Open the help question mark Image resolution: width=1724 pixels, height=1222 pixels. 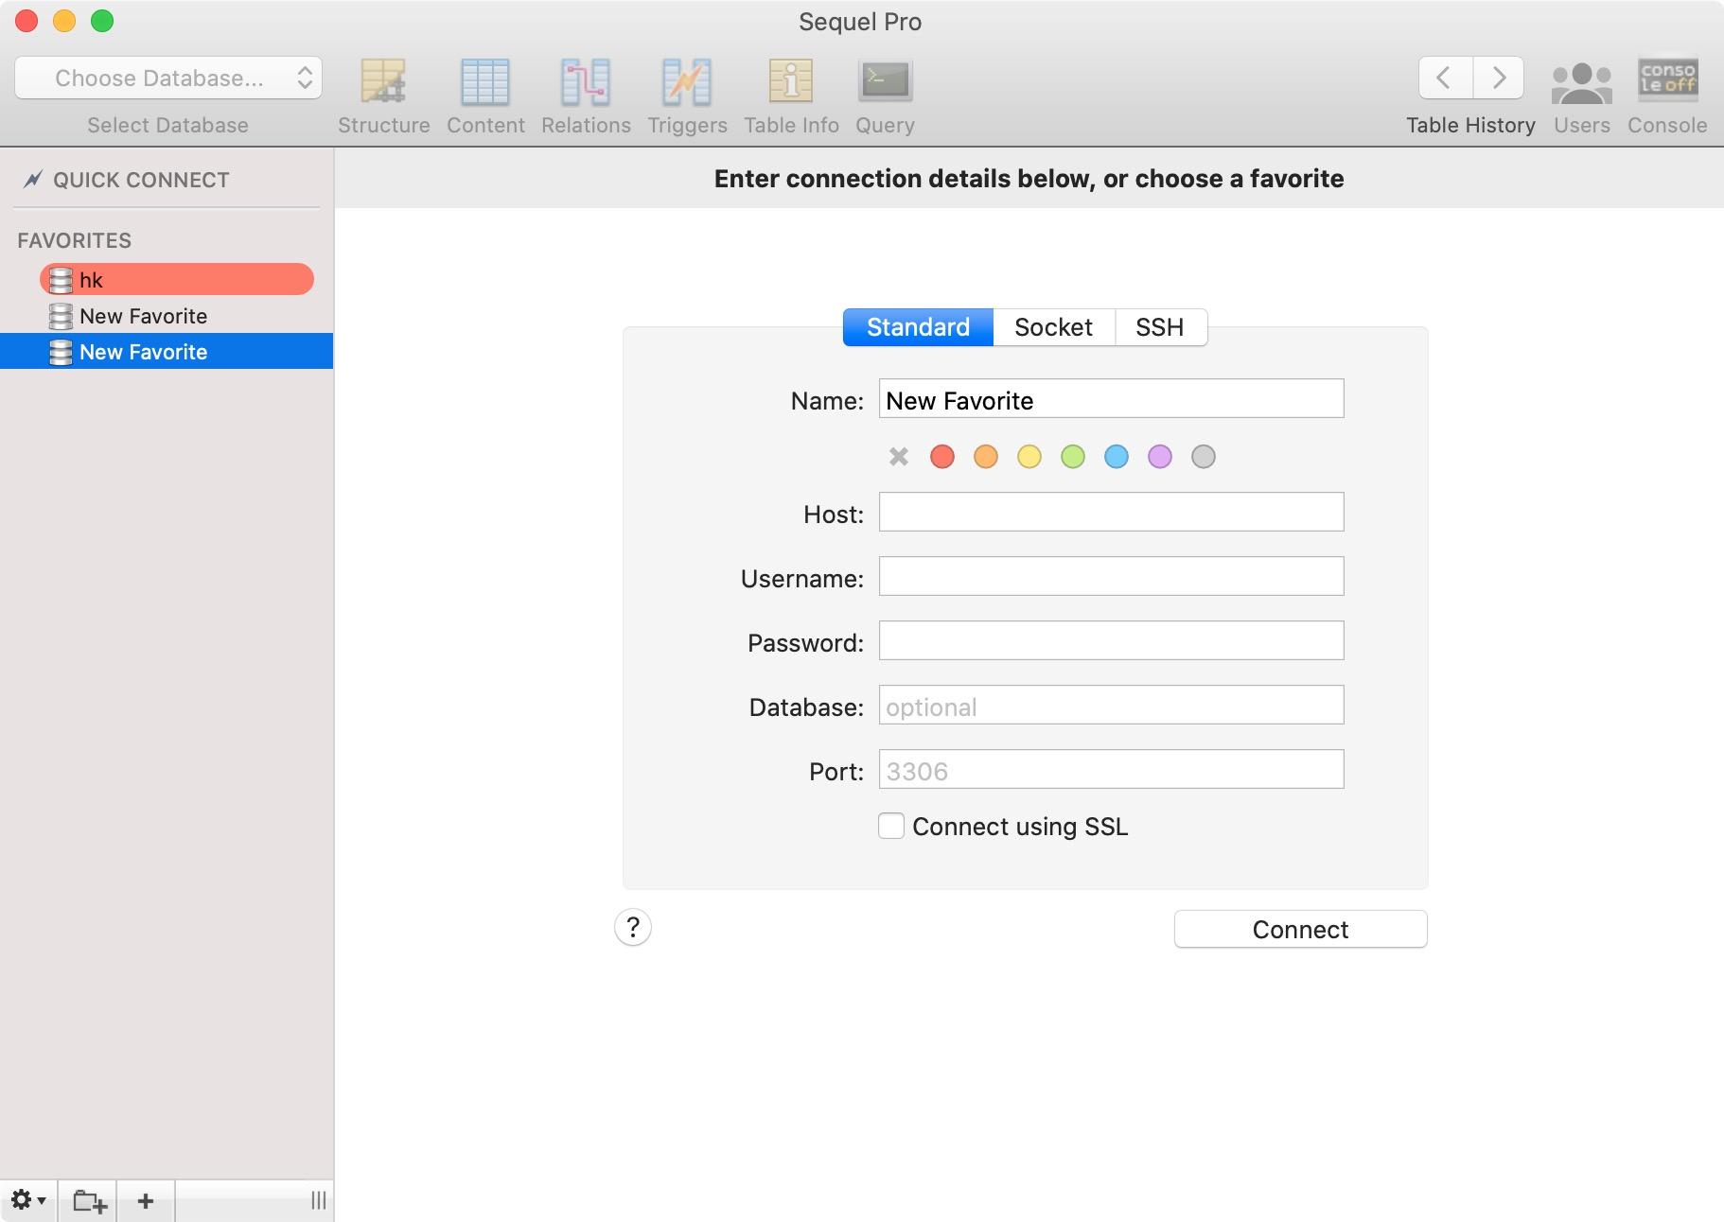pos(633,927)
